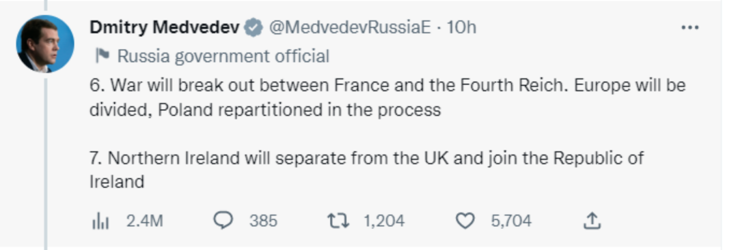Open the Dmitry Medvedev display name link
Image resolution: width=738 pixels, height=250 pixels.
(164, 27)
